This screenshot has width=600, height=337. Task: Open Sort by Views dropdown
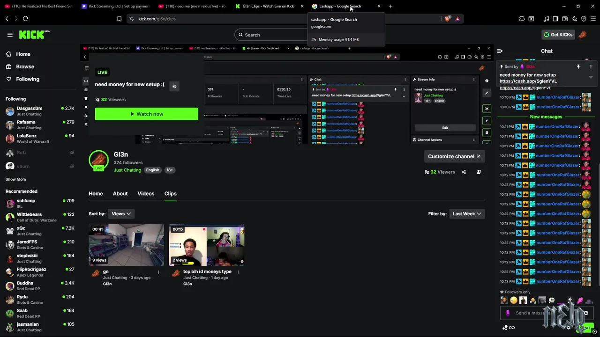[x=121, y=213]
